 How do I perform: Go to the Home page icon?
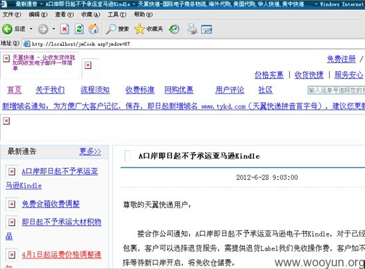click(x=94, y=29)
